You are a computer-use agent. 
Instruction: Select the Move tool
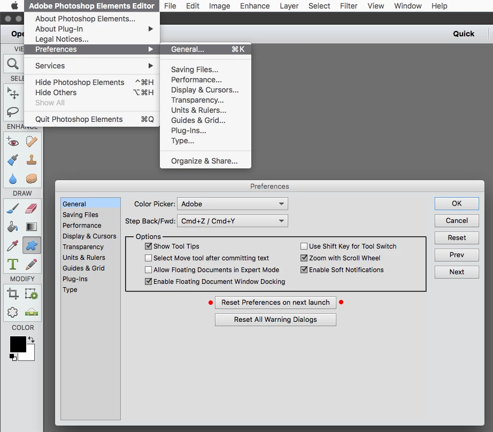coord(13,94)
